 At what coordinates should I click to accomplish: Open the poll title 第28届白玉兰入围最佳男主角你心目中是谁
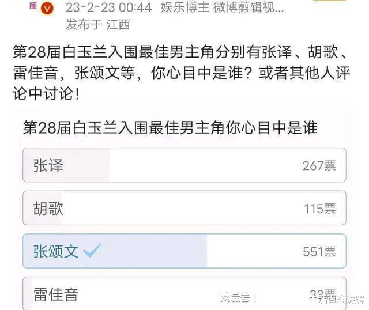pyautogui.click(x=170, y=128)
